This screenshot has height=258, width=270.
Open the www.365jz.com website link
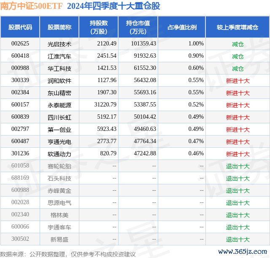(x=243, y=252)
